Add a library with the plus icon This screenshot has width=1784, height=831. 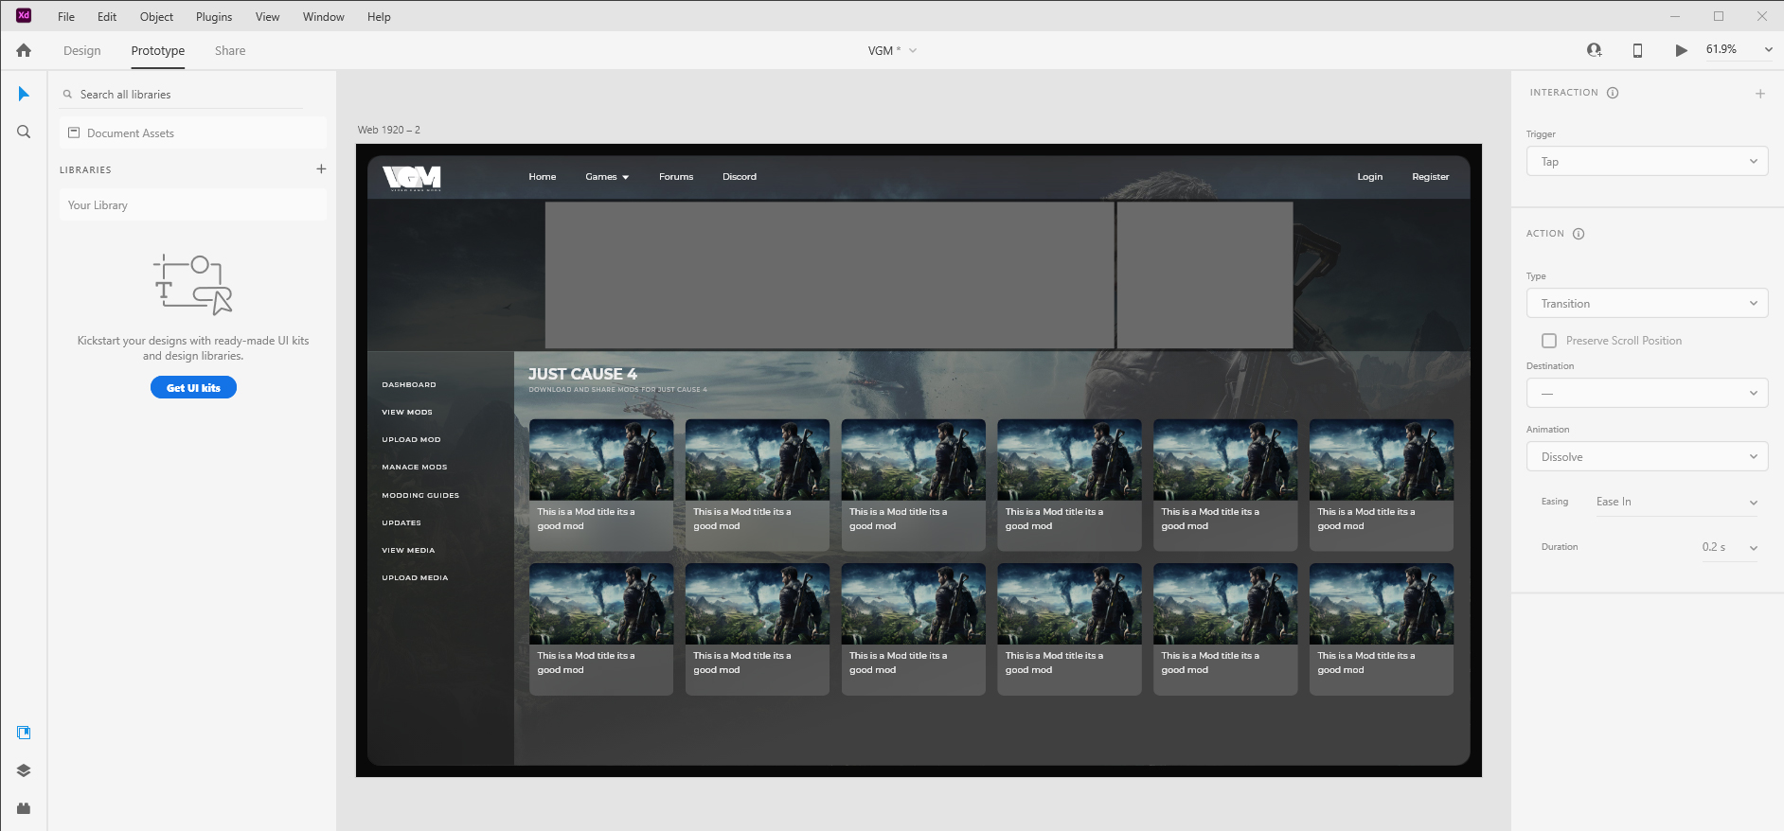321,169
